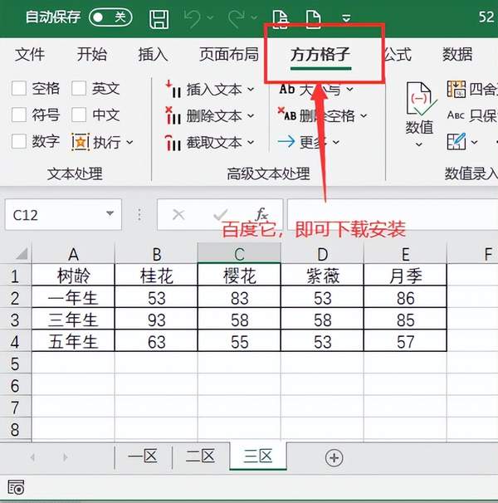
Task: Click the formula bar Cancel X icon
Action: tap(178, 215)
